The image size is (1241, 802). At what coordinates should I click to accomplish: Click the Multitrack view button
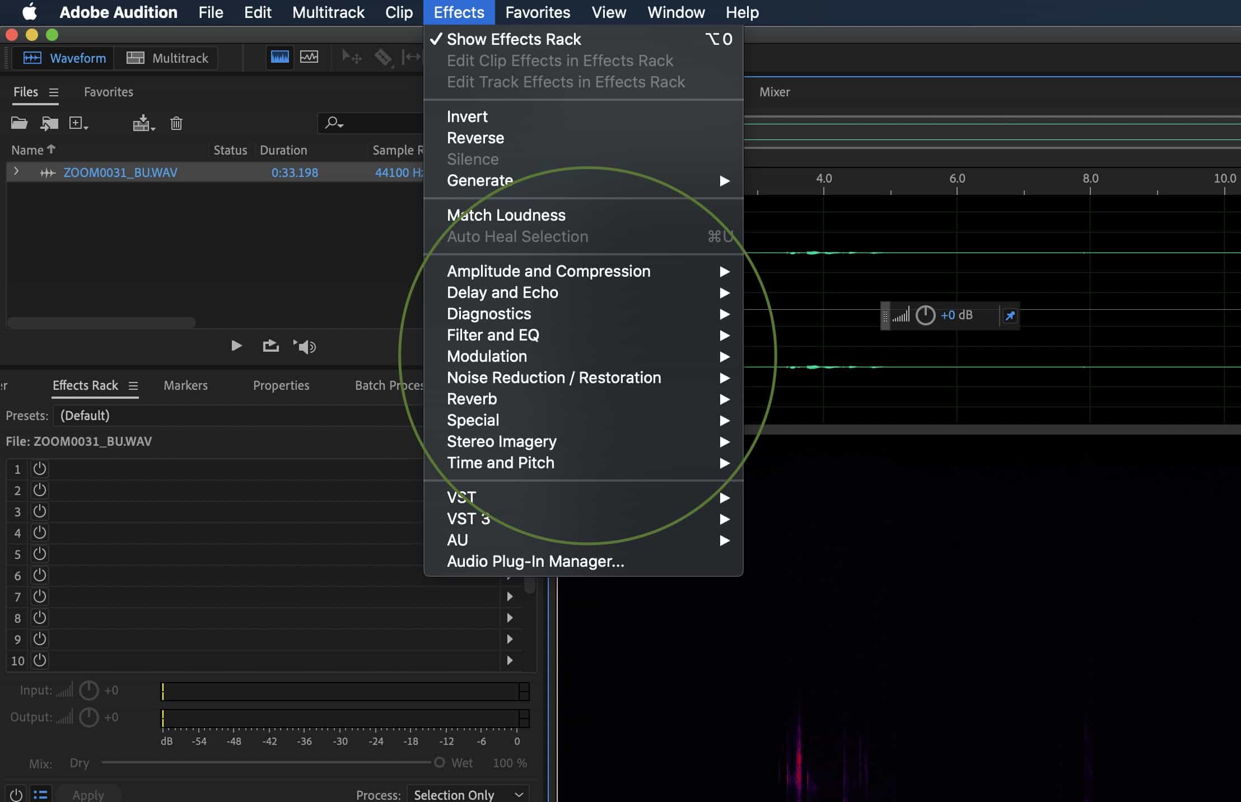click(x=166, y=58)
